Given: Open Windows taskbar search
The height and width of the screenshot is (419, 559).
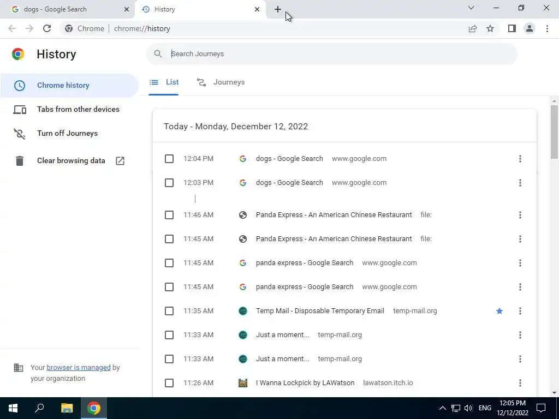Looking at the screenshot, I should [x=39, y=408].
